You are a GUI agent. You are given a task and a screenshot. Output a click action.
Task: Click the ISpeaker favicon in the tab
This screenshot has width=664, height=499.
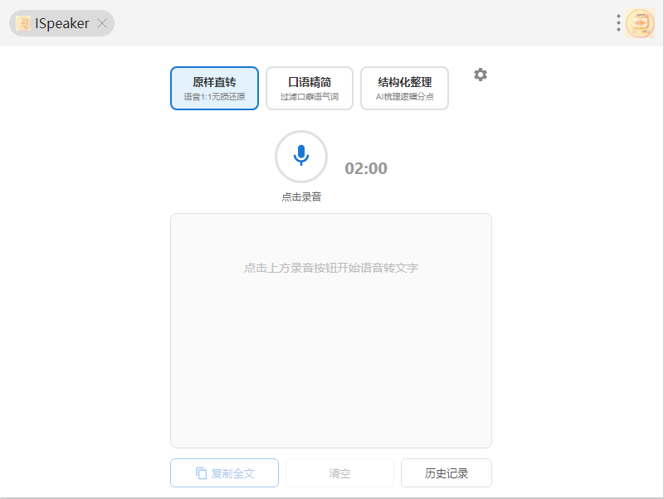coord(23,23)
